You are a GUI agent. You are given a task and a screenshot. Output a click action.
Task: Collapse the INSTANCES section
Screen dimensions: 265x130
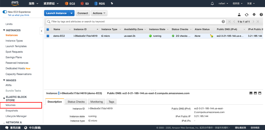[4, 30]
